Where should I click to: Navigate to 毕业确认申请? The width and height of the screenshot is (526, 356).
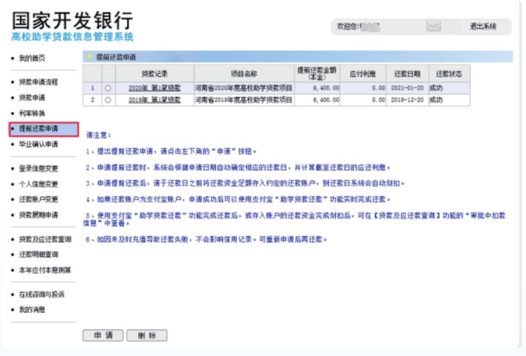(38, 145)
